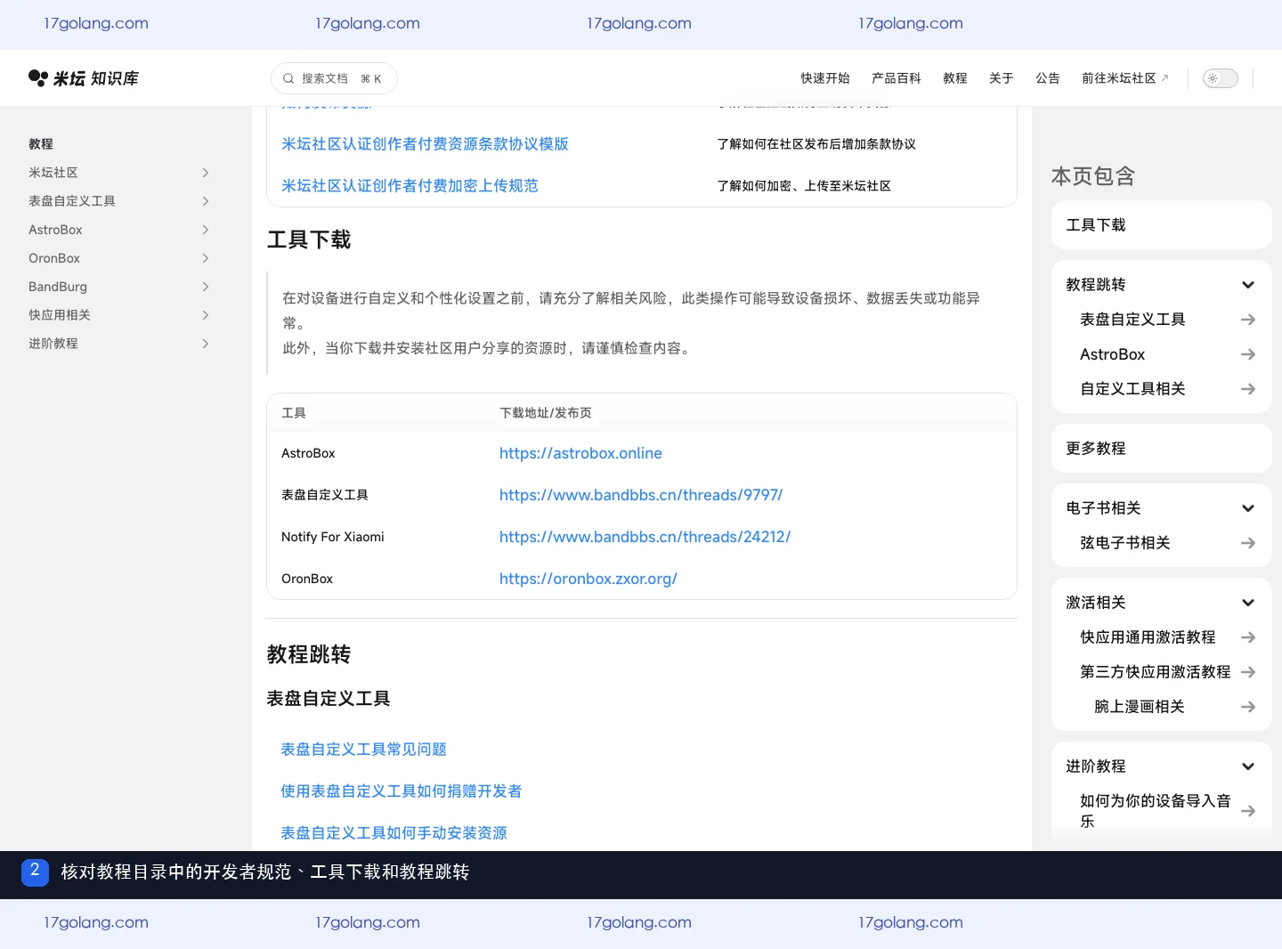Open 表盘自定义工具如何手动安装资源 link
This screenshot has width=1282, height=949.
click(x=394, y=833)
